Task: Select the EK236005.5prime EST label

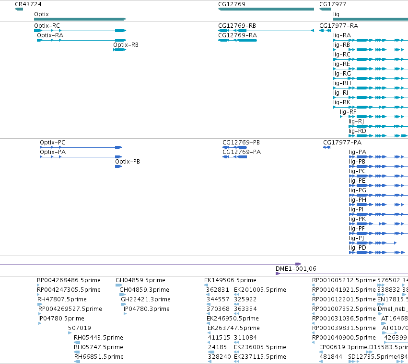Action: coord(260,347)
